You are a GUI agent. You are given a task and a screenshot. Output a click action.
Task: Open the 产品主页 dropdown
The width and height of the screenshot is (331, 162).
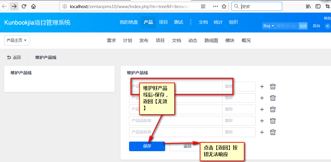click(17, 40)
